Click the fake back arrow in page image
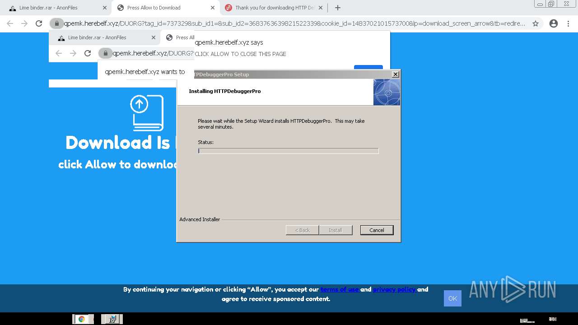The image size is (578, 325). pos(59,53)
